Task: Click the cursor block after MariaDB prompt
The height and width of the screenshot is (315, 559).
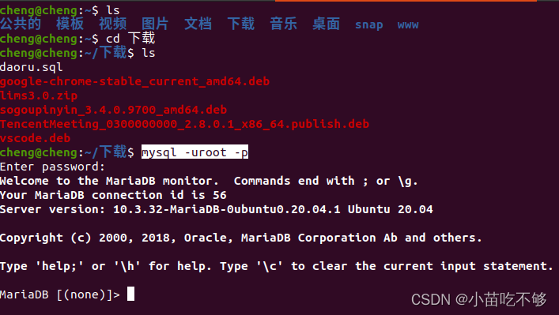Action: [130, 294]
